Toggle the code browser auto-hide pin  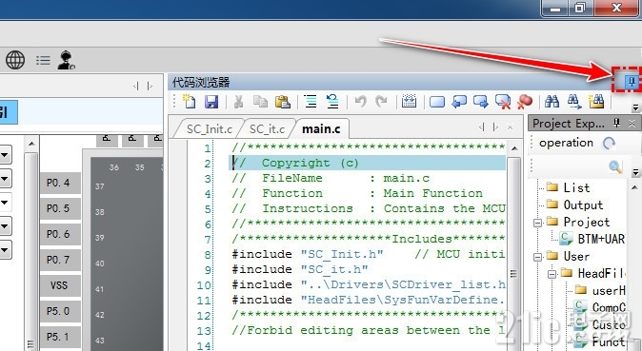point(632,82)
